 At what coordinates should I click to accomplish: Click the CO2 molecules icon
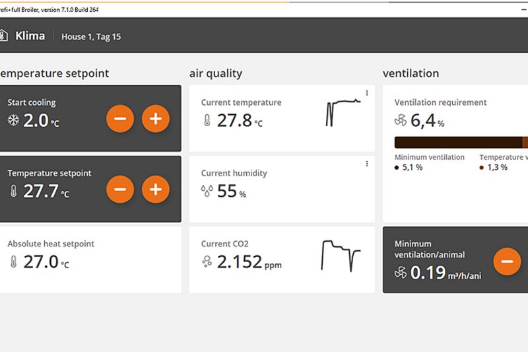coord(207,262)
